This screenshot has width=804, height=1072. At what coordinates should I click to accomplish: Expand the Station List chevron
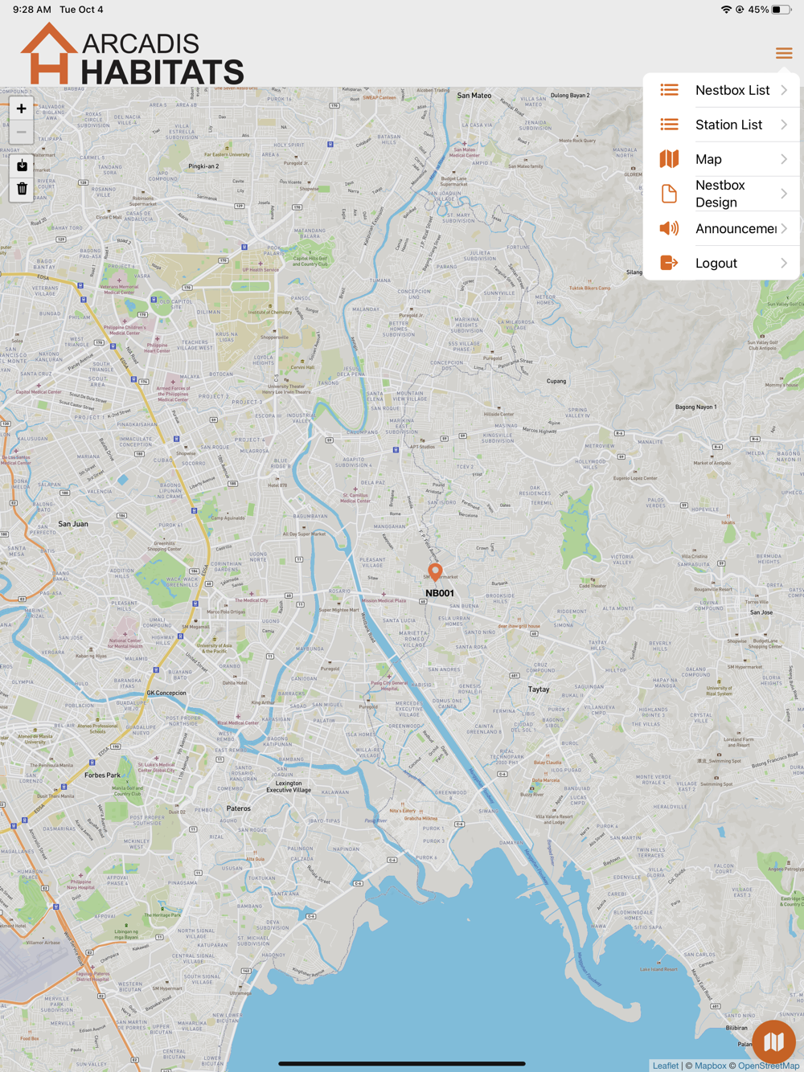point(784,125)
